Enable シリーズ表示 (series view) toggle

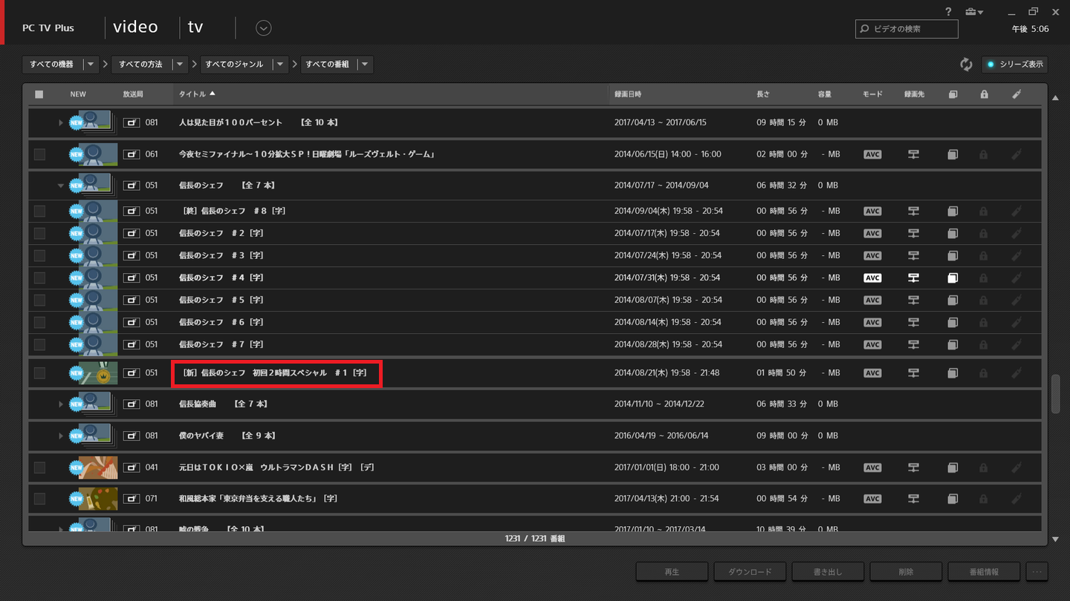[x=1014, y=65]
